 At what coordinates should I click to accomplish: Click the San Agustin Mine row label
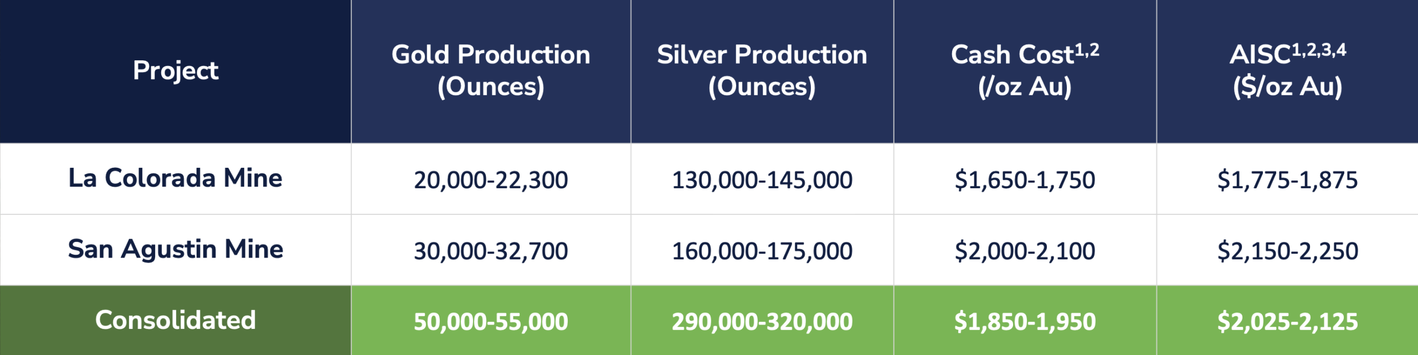coord(176,249)
